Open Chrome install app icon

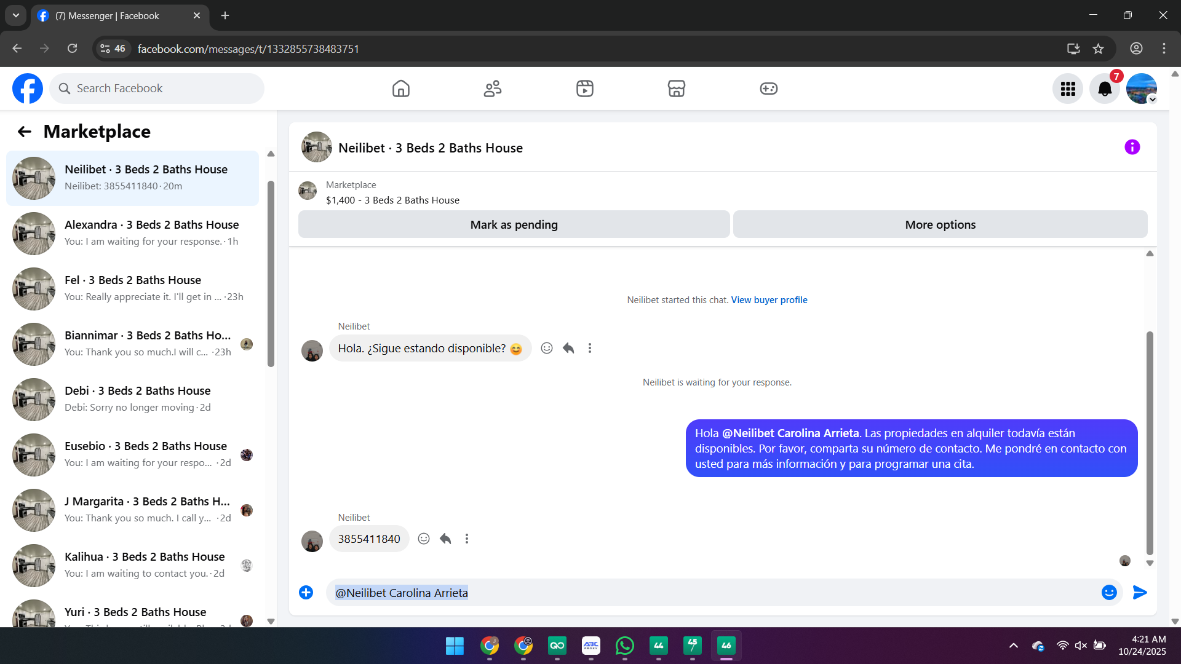1073,49
